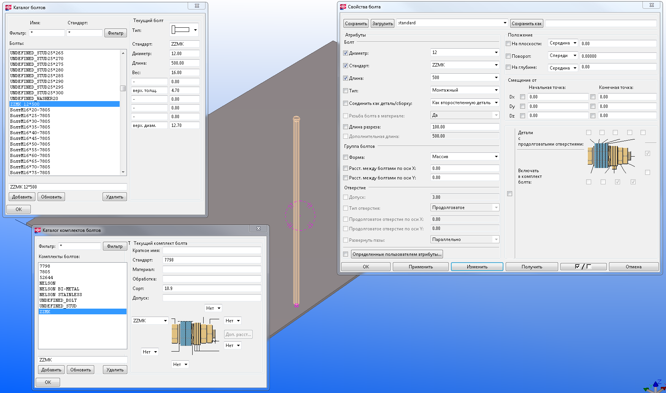Click the Свойства болта window icon
Screen dimensions: 666x393
click(x=343, y=6)
